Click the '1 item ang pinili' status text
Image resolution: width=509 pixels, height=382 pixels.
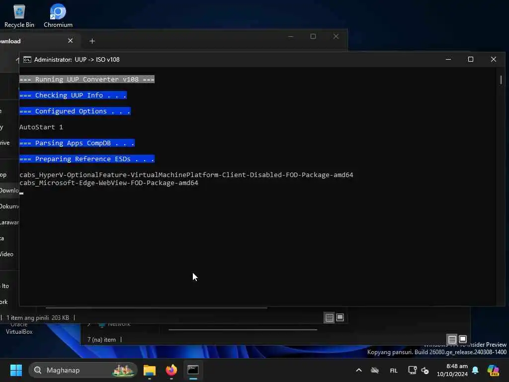pyautogui.click(x=28, y=318)
